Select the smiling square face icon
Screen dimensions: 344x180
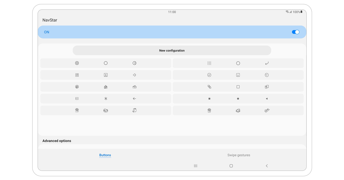(x=238, y=75)
